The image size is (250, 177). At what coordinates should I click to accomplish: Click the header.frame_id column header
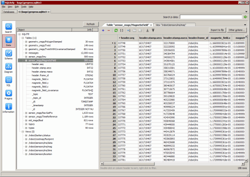click(x=198, y=38)
